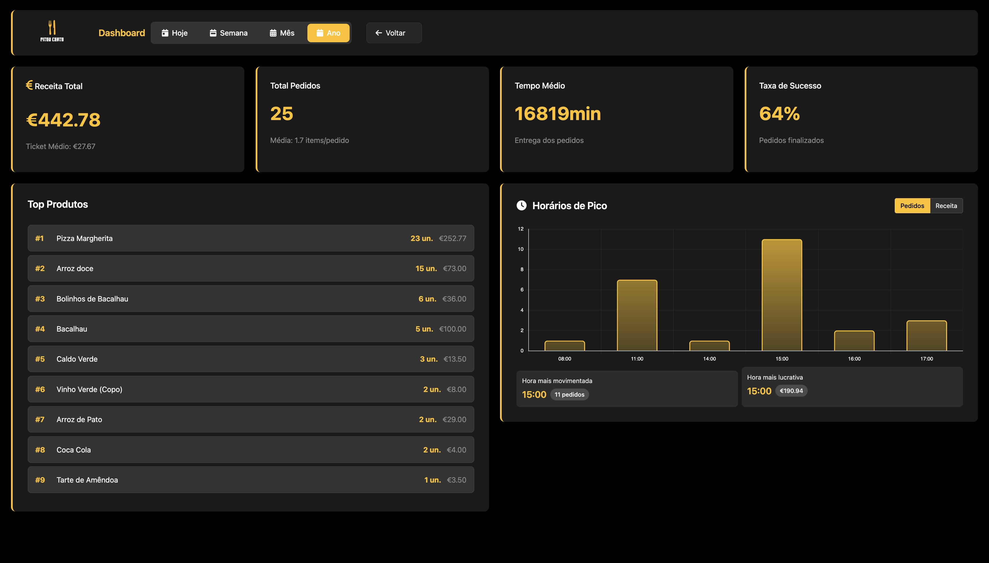Viewport: 989px width, 563px height.
Task: Click the euro icon beside Receita Total
Action: pos(29,85)
